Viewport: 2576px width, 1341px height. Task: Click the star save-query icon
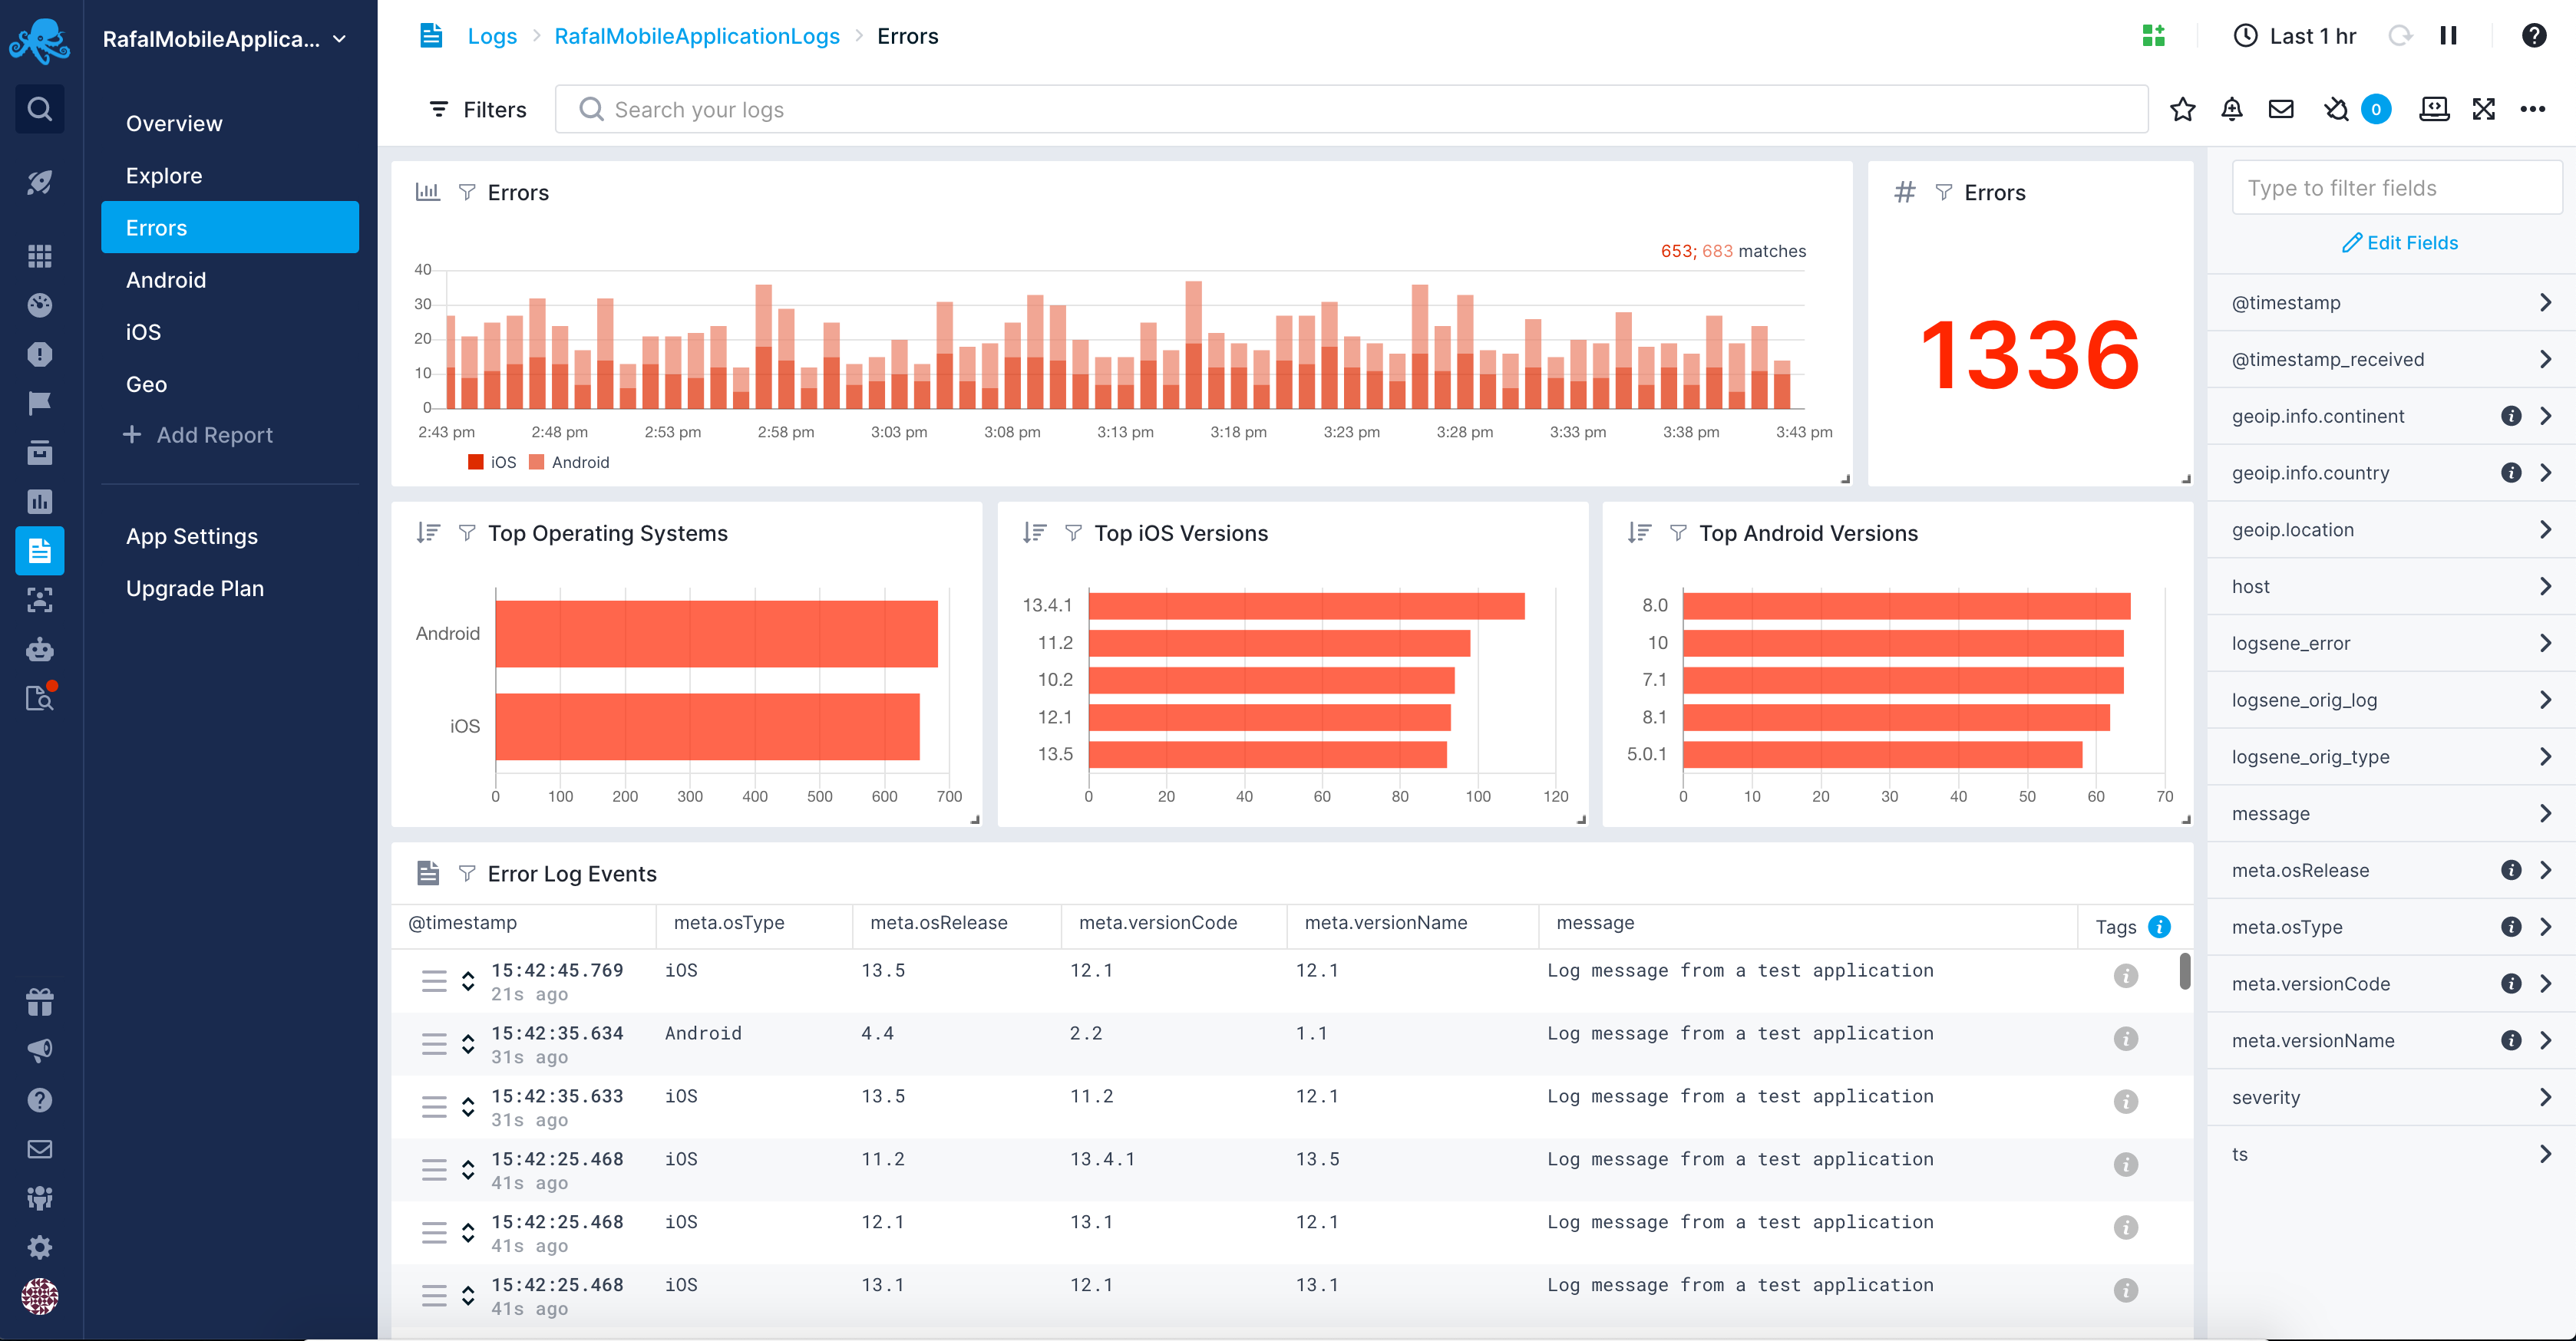tap(2182, 109)
